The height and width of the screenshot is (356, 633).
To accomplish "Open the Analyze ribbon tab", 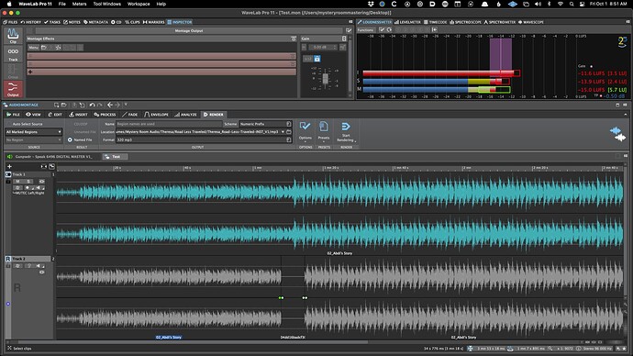I will click(x=185, y=115).
